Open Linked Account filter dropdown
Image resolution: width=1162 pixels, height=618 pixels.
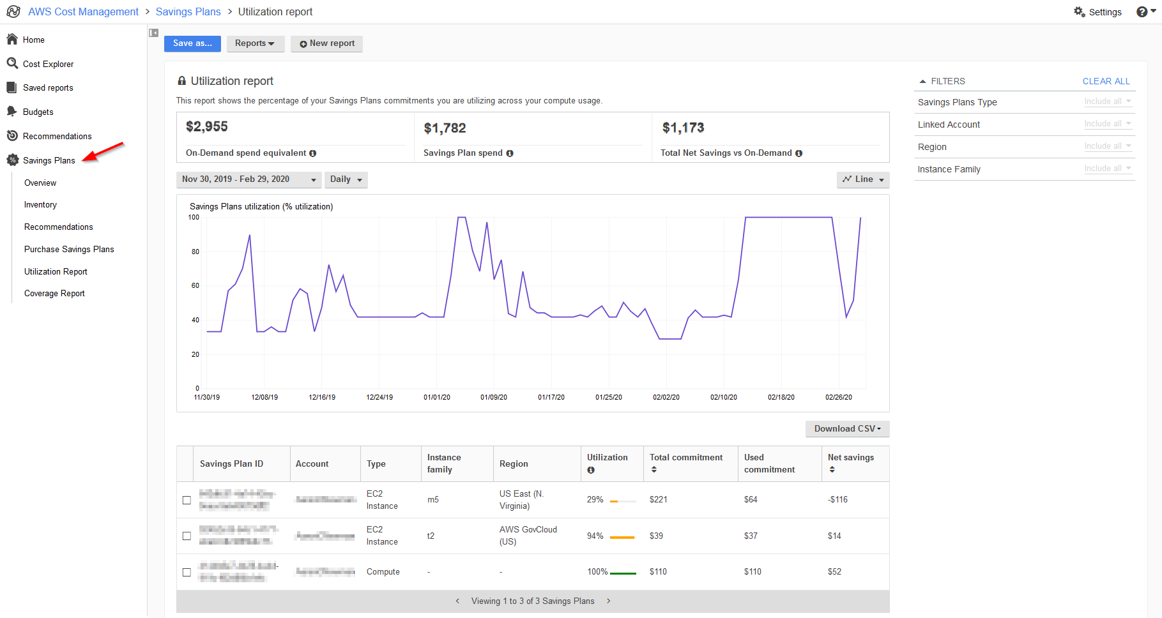coord(1108,124)
